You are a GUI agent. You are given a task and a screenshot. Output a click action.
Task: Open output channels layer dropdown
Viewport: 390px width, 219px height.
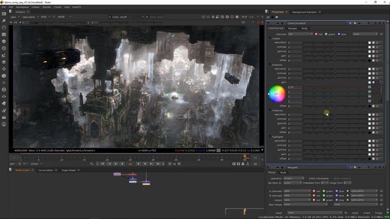click(x=297, y=200)
